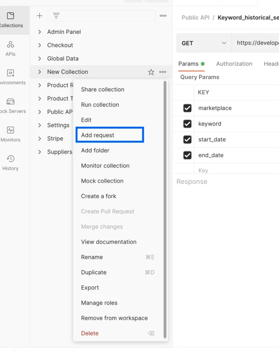The width and height of the screenshot is (279, 351).
Task: Select the Global Data collection name
Action: (x=63, y=58)
